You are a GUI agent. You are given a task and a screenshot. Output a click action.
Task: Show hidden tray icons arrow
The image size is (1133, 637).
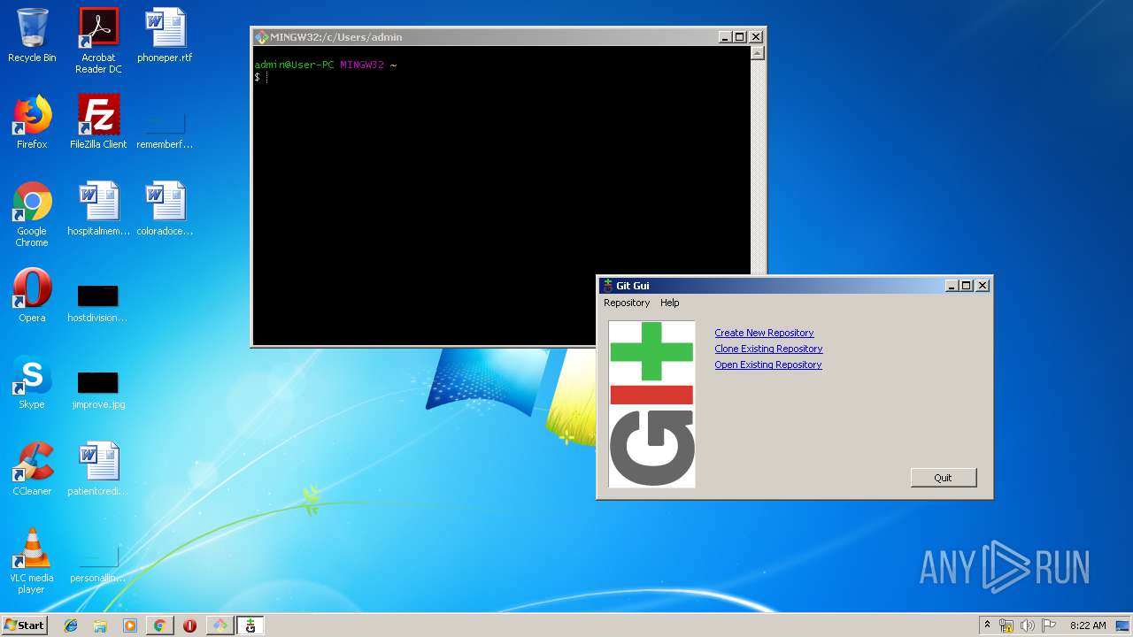point(988,625)
